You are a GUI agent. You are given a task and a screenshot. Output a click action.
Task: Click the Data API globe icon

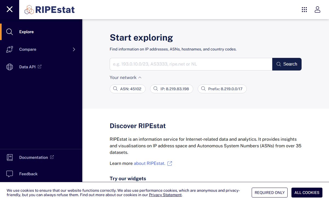tap(10, 67)
